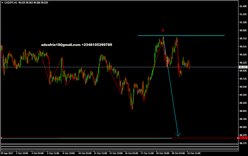This screenshot has width=248, height=156.
Task: Select the red 88.297 price level tag
Action: (x=243, y=138)
